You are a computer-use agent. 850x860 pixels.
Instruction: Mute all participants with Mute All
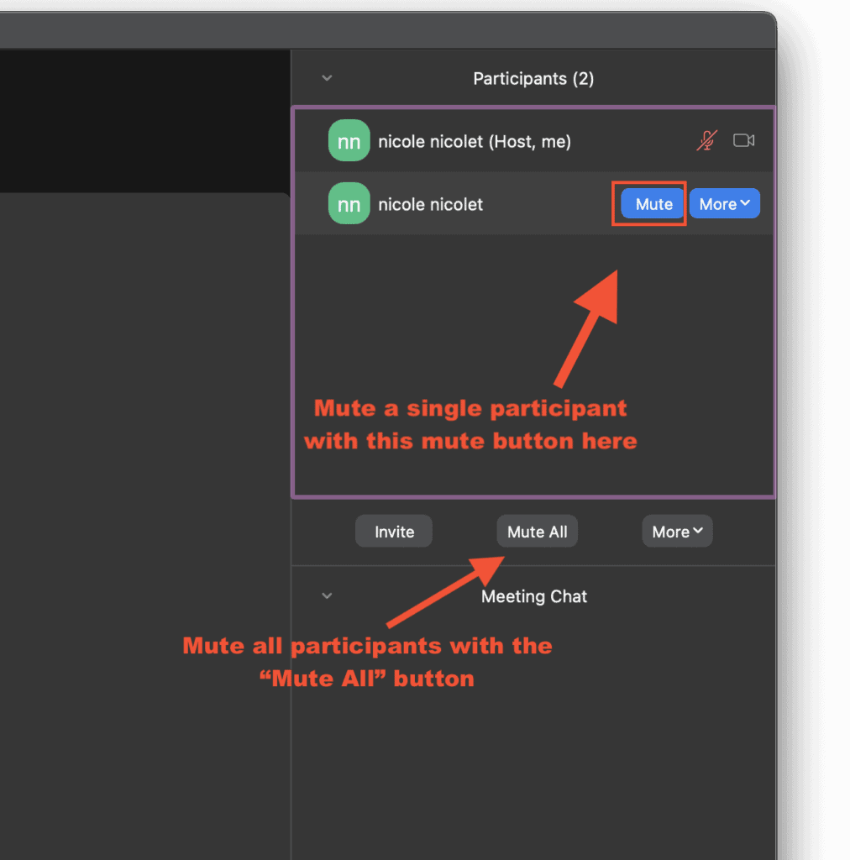point(537,531)
